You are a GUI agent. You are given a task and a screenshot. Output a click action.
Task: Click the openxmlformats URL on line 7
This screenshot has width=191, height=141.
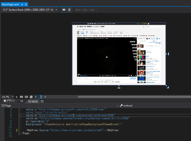(85, 118)
